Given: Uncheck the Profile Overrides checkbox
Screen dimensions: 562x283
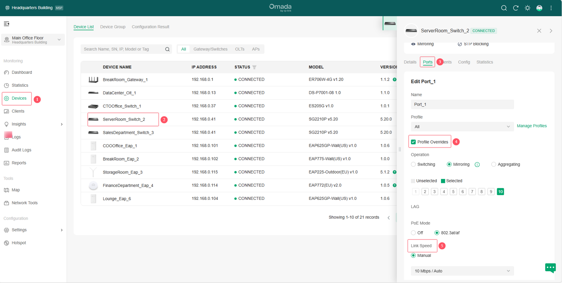Looking at the screenshot, I should (x=413, y=142).
